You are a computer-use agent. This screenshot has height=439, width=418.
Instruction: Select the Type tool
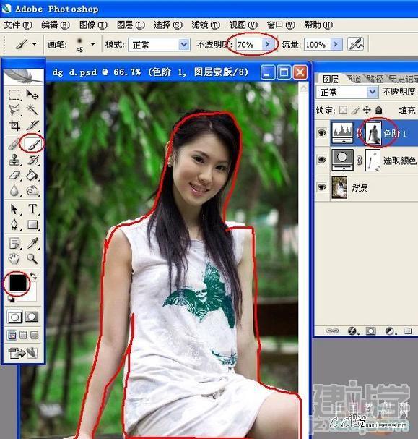point(32,209)
